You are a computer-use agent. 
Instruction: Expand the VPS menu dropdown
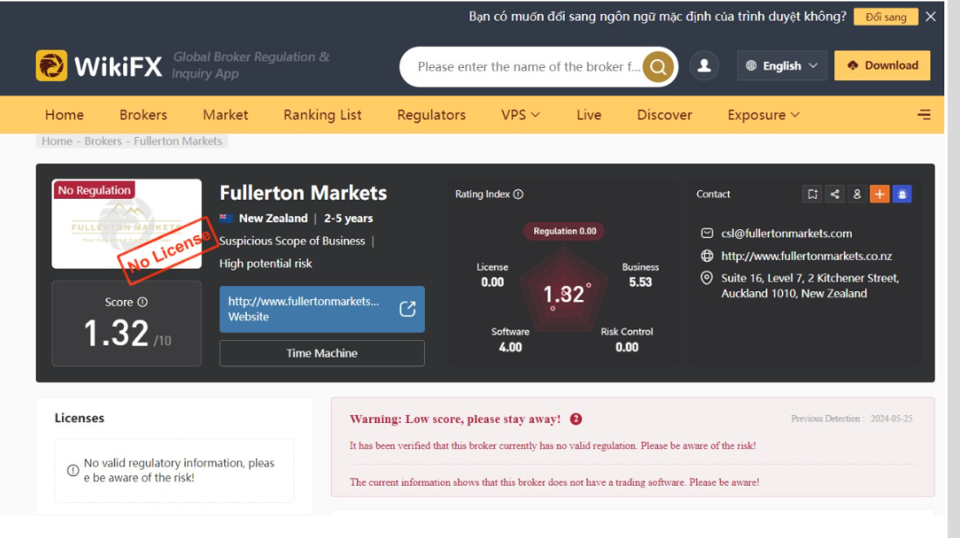point(520,115)
